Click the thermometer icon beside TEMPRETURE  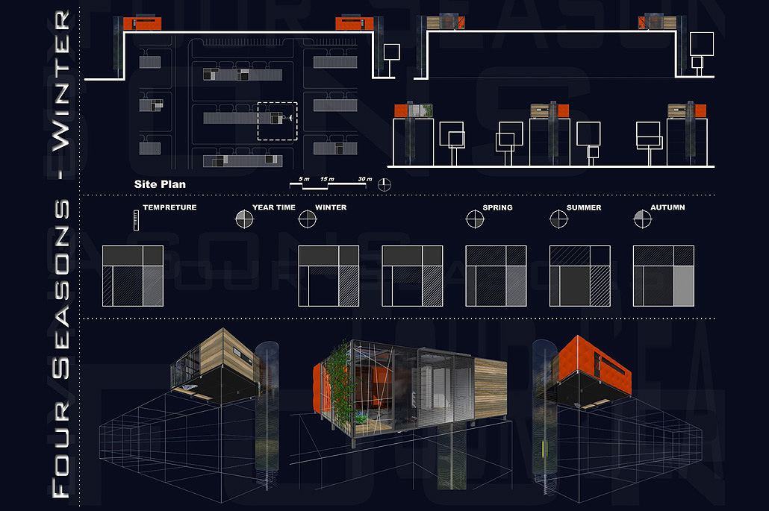coord(136,221)
